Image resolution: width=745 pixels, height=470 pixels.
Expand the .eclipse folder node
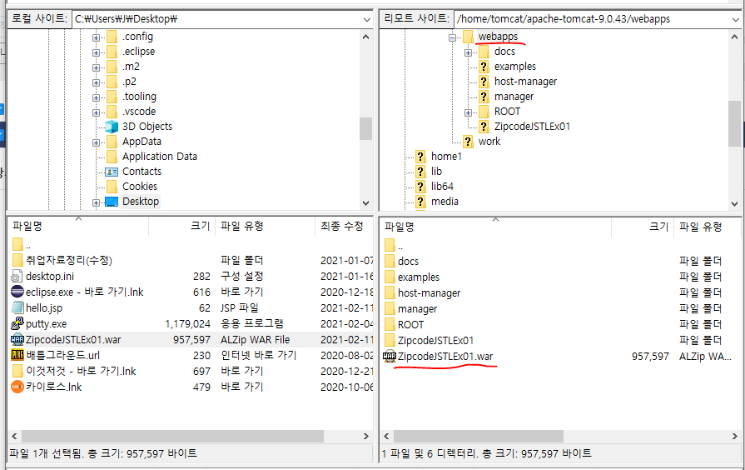click(x=96, y=52)
